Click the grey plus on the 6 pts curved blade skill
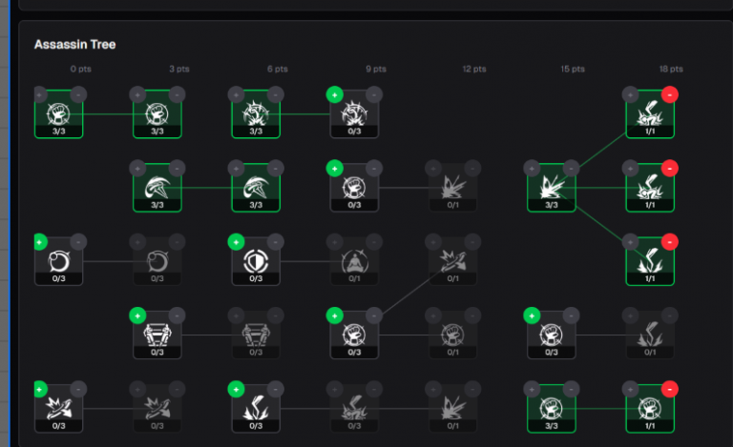This screenshot has height=447, width=733. click(236, 169)
